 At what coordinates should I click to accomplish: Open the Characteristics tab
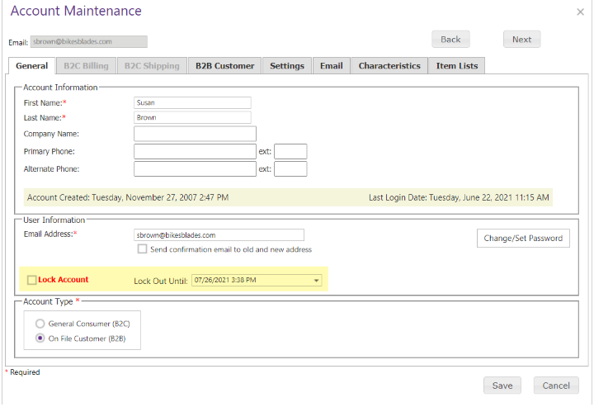click(x=389, y=66)
